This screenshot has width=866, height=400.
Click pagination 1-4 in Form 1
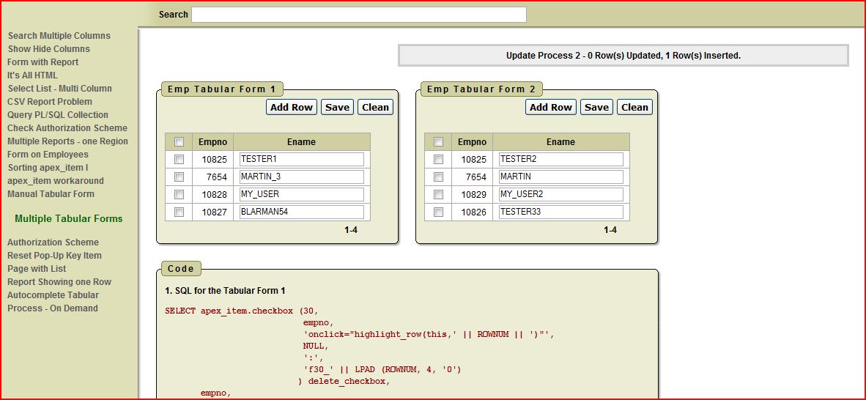[351, 230]
